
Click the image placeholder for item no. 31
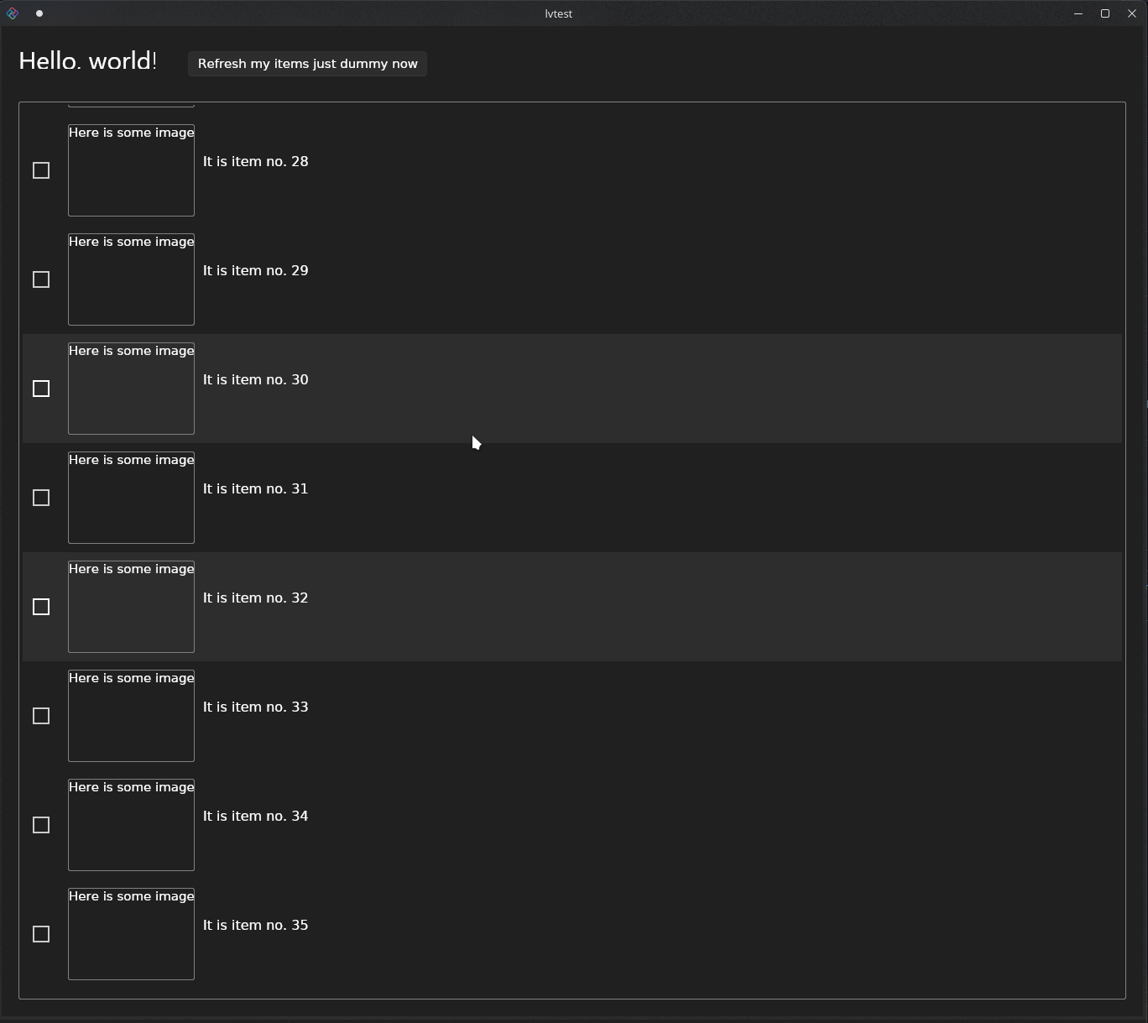[131, 498]
